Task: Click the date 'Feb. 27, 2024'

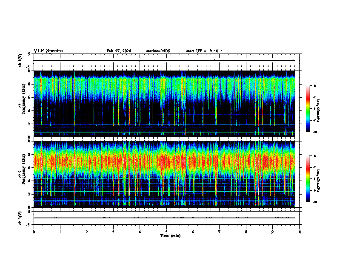Action: [x=119, y=51]
